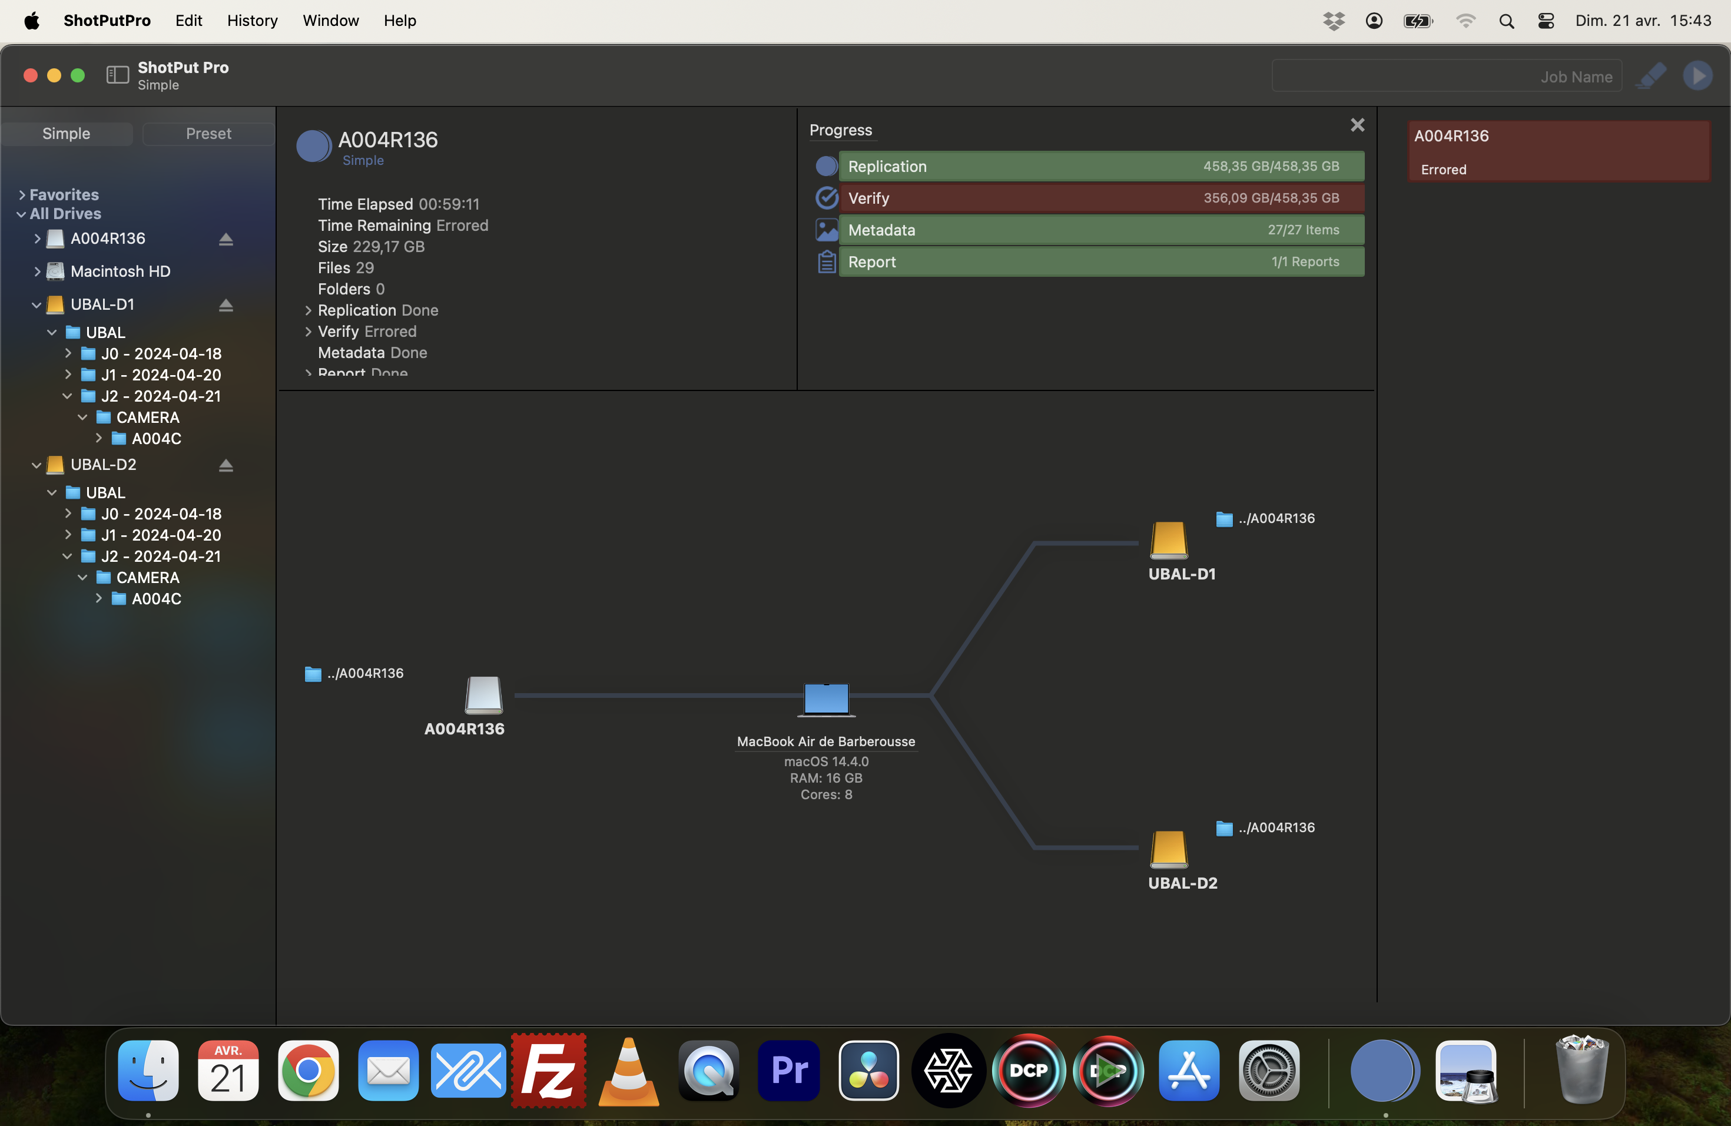Select the MacBook Air computer icon in diagram
Screen dimensions: 1731x1126
click(x=826, y=699)
